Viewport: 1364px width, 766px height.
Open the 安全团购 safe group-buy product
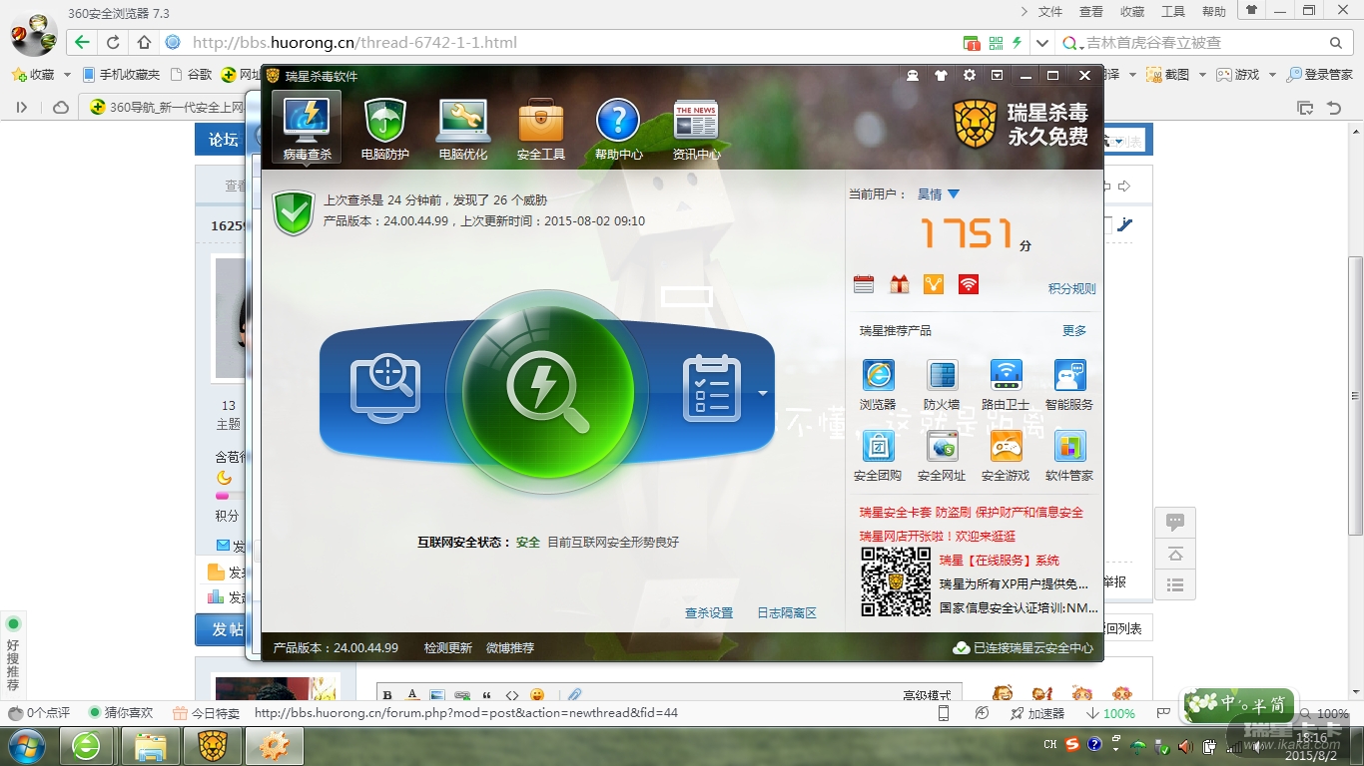click(878, 456)
